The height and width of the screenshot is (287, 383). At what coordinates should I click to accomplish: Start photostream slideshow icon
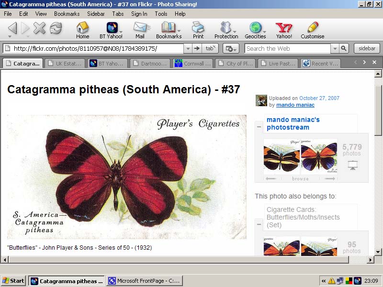352,165
